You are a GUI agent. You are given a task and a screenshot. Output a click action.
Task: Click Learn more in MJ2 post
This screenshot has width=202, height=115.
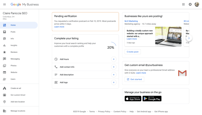tap(132, 39)
